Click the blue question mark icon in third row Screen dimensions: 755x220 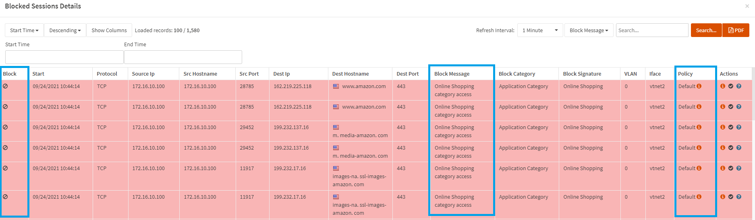[x=739, y=127]
